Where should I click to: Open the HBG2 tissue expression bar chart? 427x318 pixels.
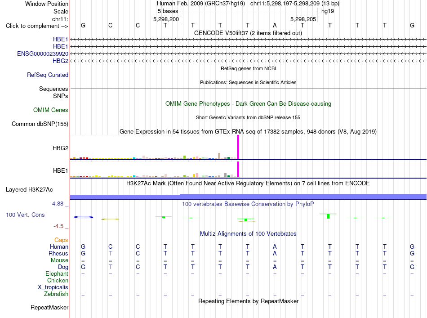(x=155, y=147)
